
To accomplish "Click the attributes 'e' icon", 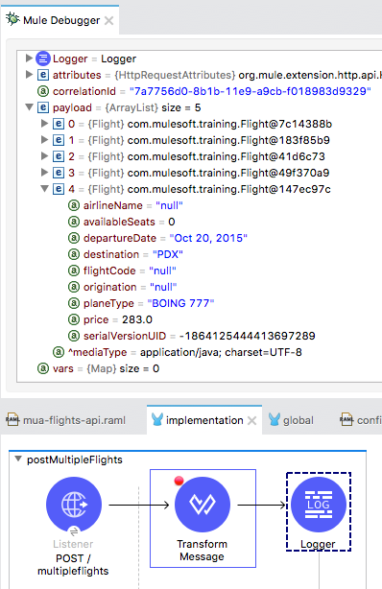I will pos(43,75).
